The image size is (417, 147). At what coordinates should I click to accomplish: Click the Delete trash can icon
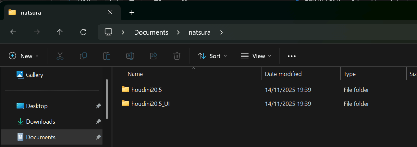pyautogui.click(x=177, y=56)
